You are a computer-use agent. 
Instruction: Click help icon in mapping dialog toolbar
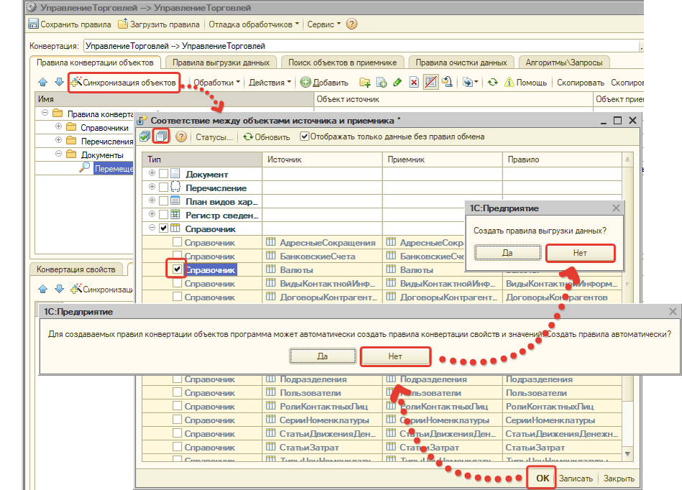[x=181, y=137]
